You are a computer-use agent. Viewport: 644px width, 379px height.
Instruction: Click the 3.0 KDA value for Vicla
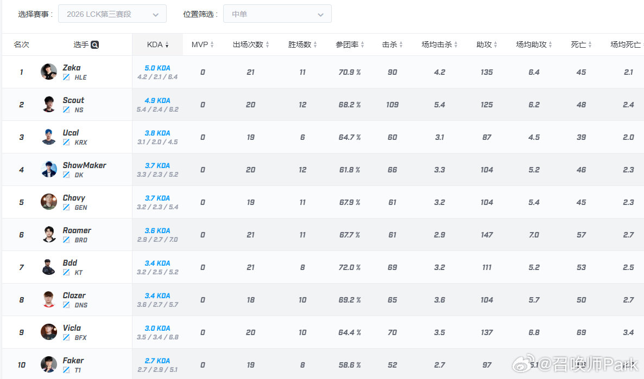(157, 328)
